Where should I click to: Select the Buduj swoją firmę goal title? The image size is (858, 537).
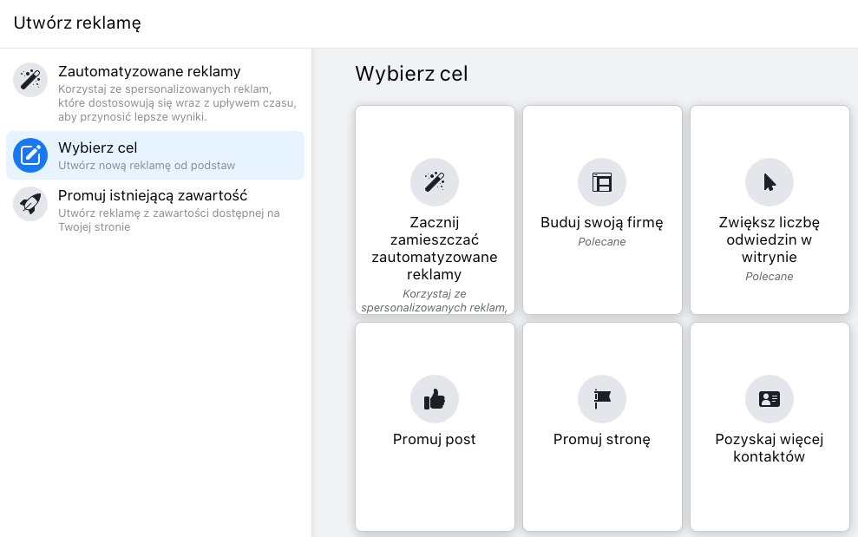601,223
